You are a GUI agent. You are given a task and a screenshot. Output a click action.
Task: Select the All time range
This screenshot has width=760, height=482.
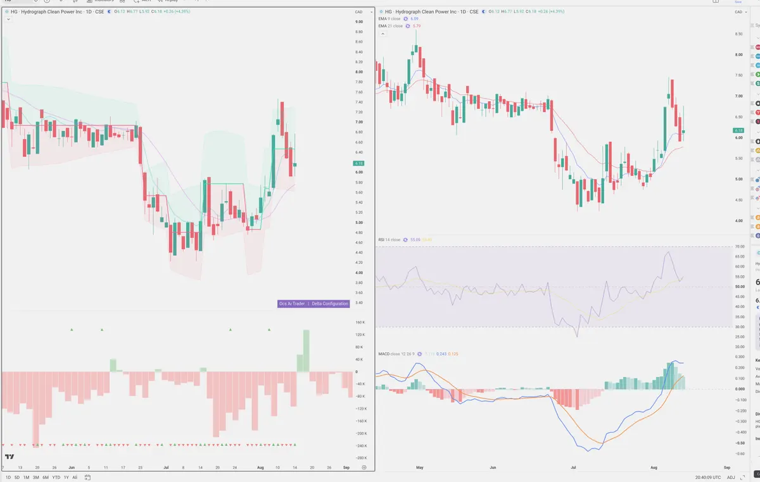click(75, 477)
